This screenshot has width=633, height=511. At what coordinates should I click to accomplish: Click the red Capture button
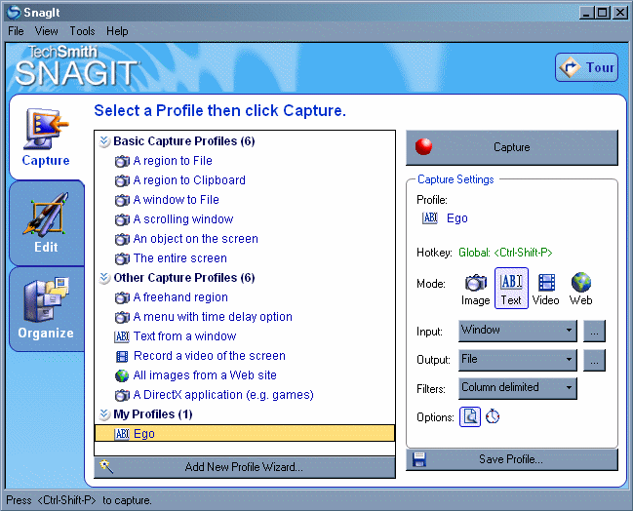tap(511, 147)
